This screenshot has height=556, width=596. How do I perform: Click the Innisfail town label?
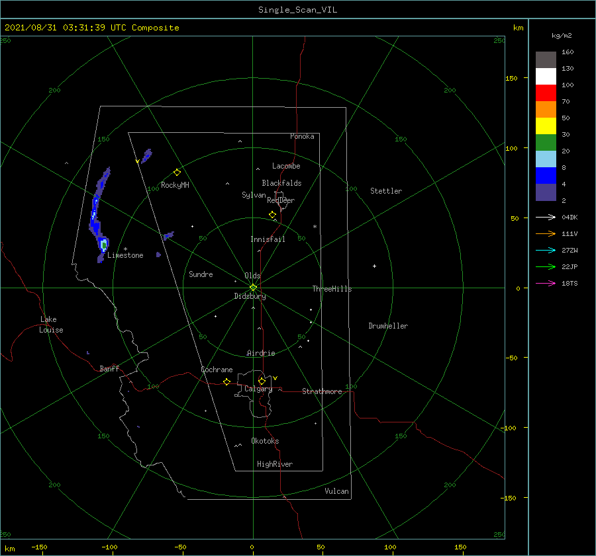click(x=268, y=239)
